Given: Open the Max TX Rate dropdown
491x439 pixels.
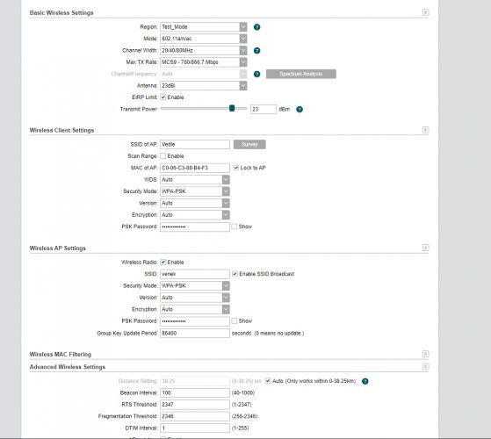Looking at the screenshot, I should pos(204,62).
